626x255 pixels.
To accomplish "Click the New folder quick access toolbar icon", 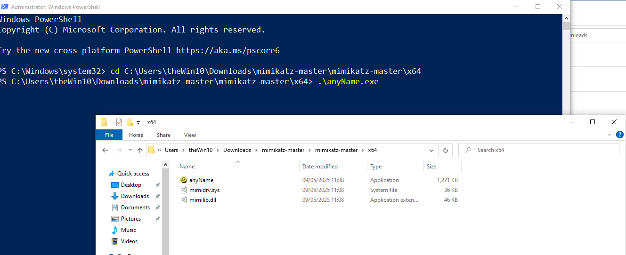I will 130,122.
